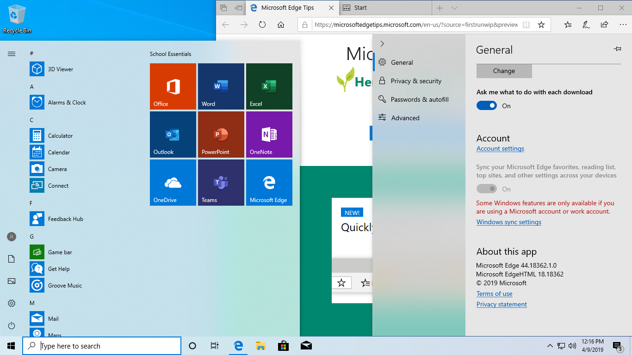Viewport: 632px width, 355px height.
Task: Open the Microsoft Edge tile
Action: 269,183
